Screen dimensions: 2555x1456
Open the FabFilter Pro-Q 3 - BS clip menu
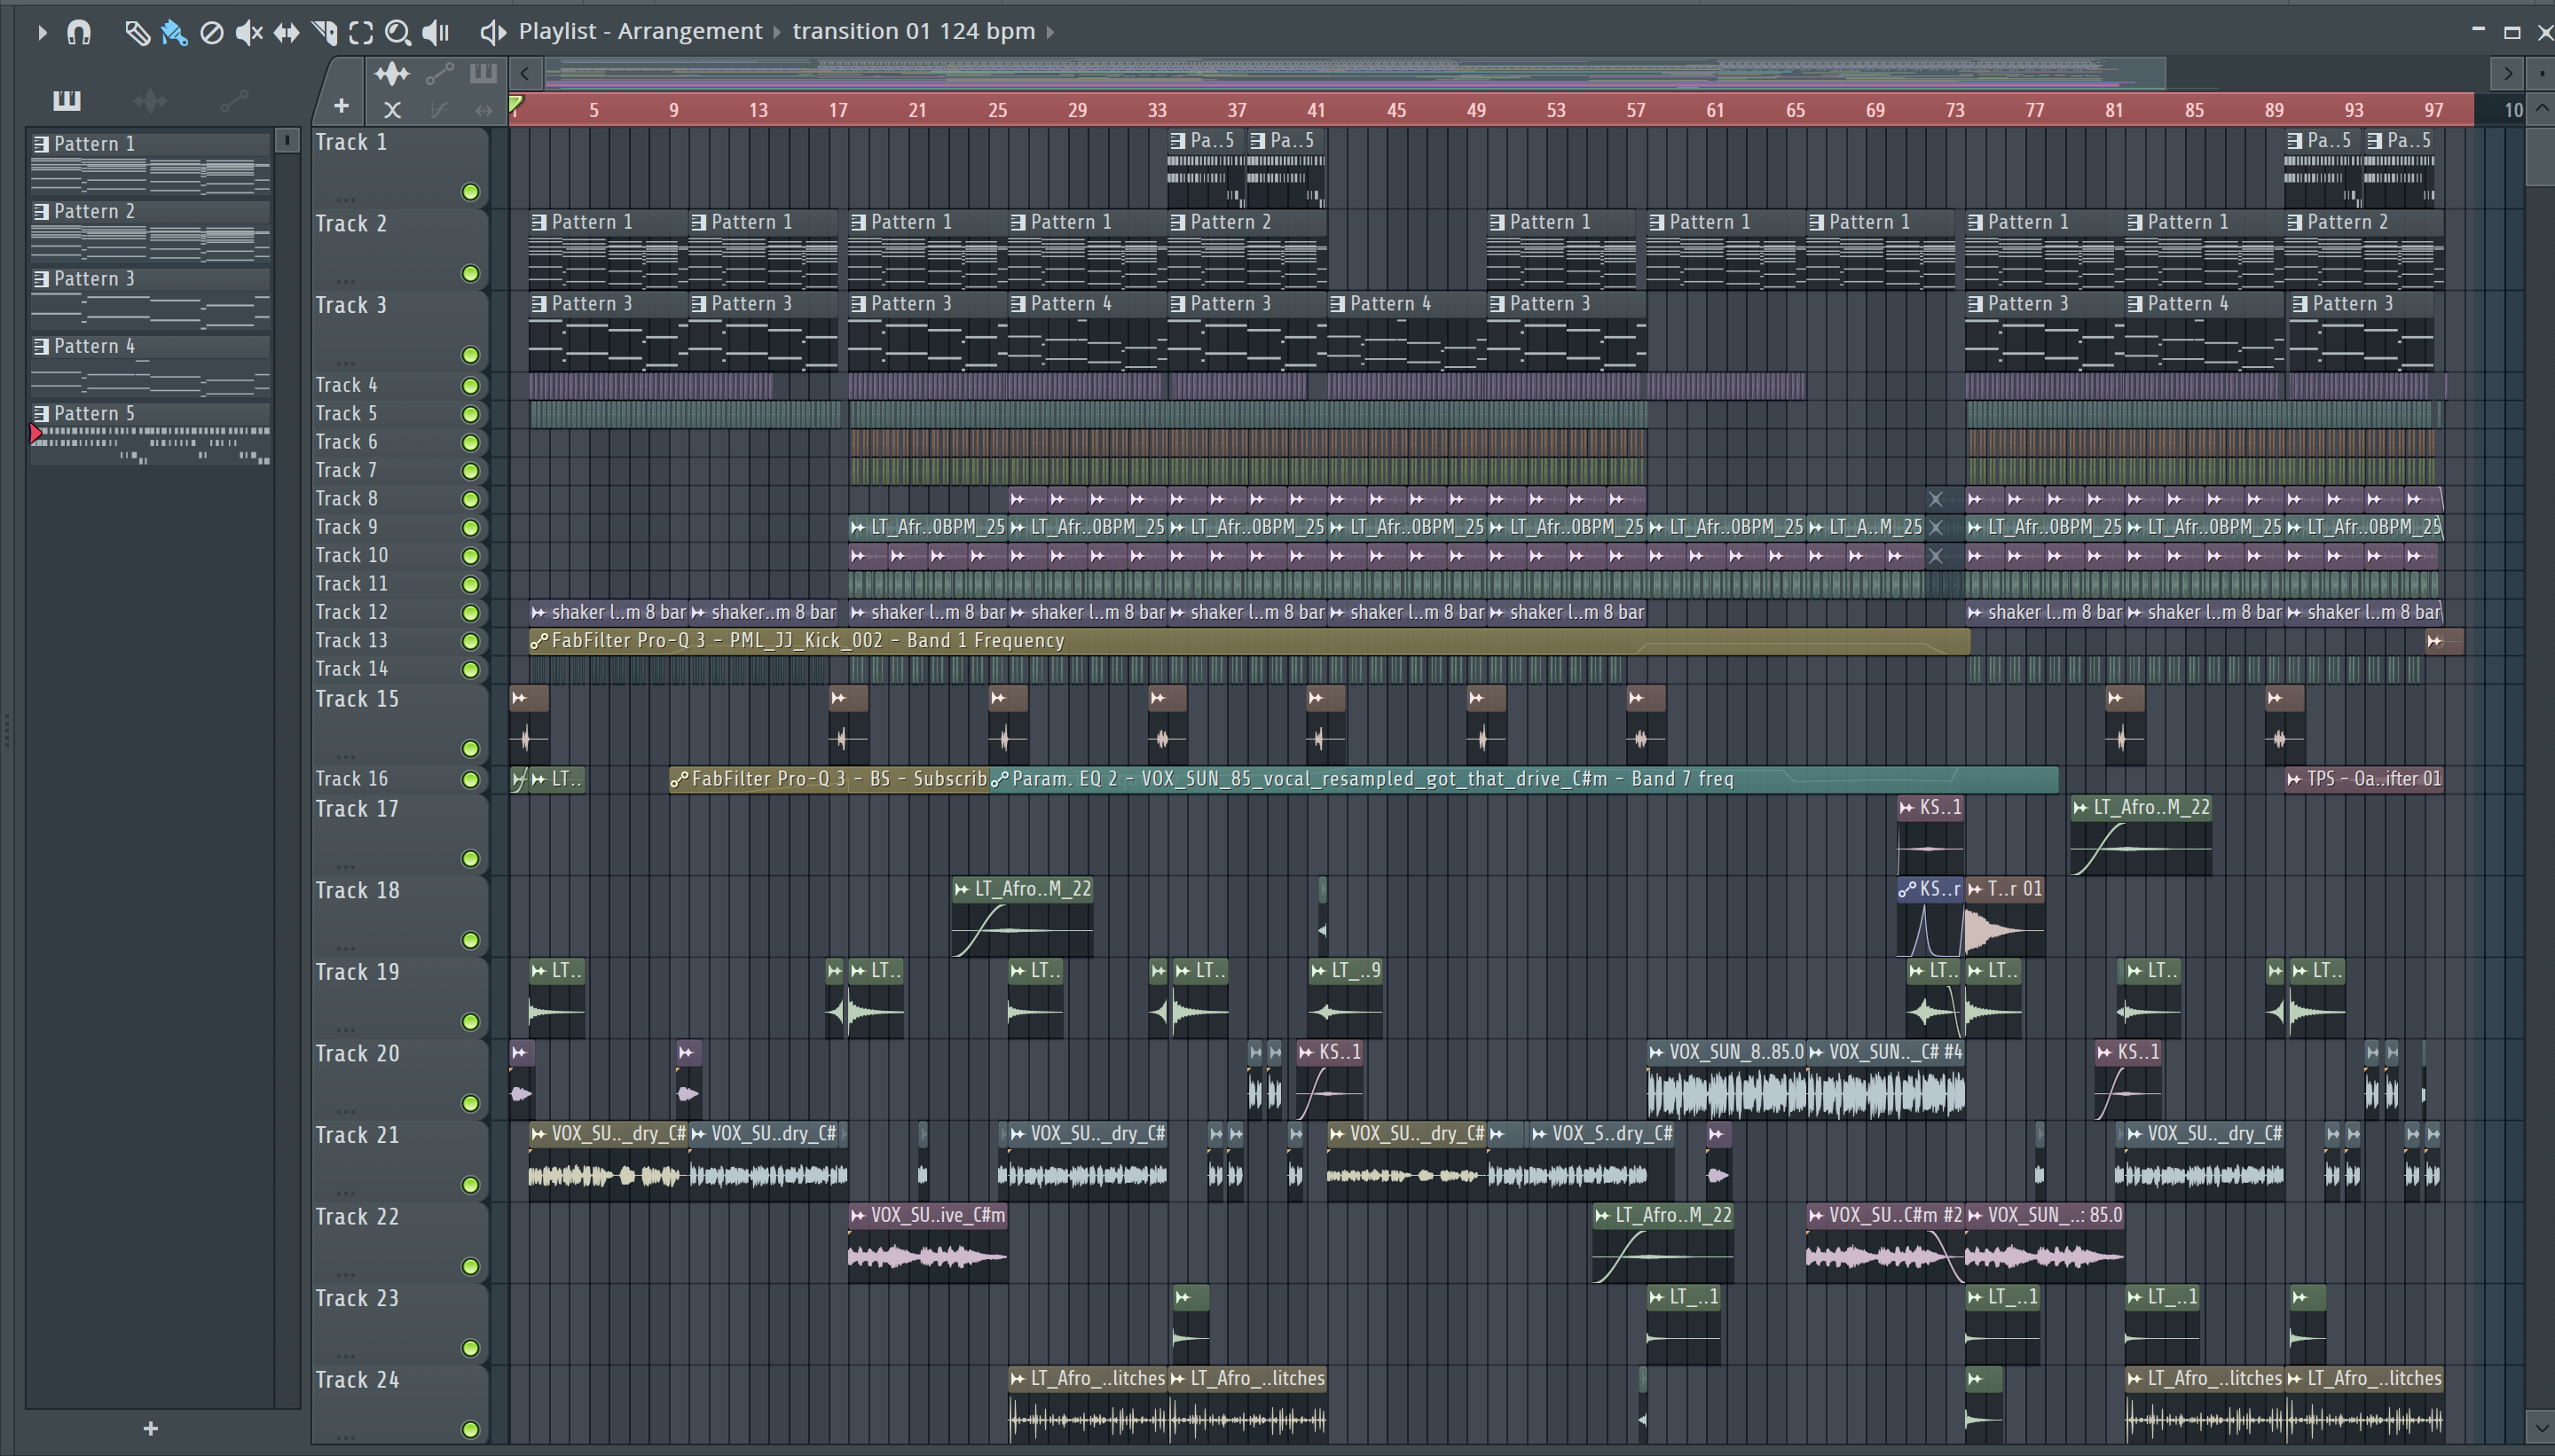(679, 779)
